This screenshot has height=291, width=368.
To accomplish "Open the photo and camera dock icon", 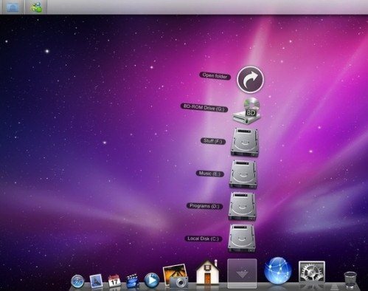I will click(176, 275).
